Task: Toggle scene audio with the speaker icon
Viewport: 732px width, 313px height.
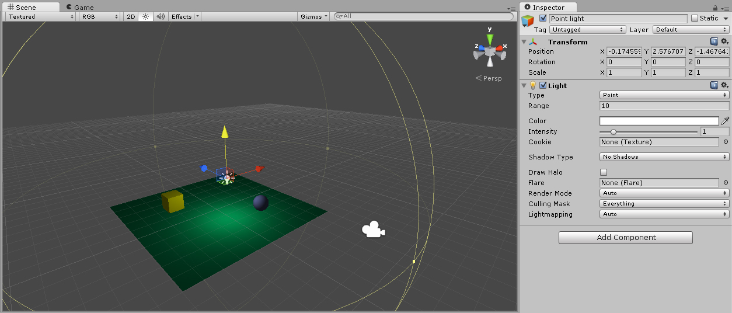Action: click(x=161, y=16)
